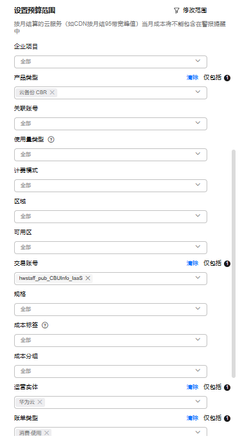Click the filter icon beside 修改范围
The image size is (242, 445).
[176, 11]
